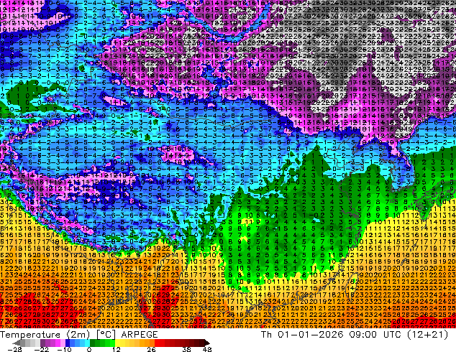
Task: Click the gray left arrow tip of the color scale
Action: (x=16, y=343)
